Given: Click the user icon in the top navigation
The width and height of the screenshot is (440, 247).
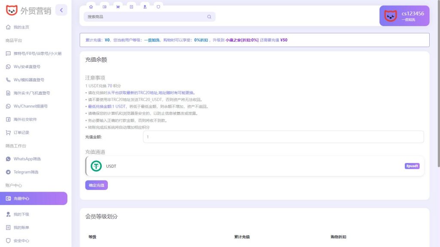Looking at the screenshot, I should point(145,7).
